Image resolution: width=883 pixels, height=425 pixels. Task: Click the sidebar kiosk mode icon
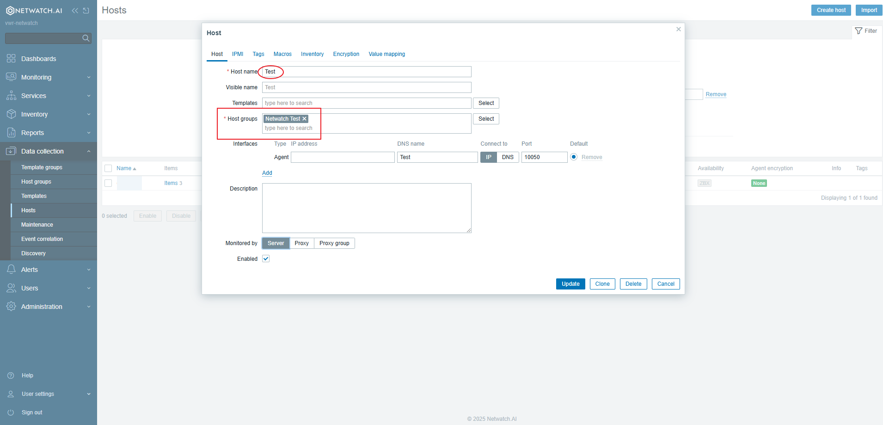[x=86, y=11]
